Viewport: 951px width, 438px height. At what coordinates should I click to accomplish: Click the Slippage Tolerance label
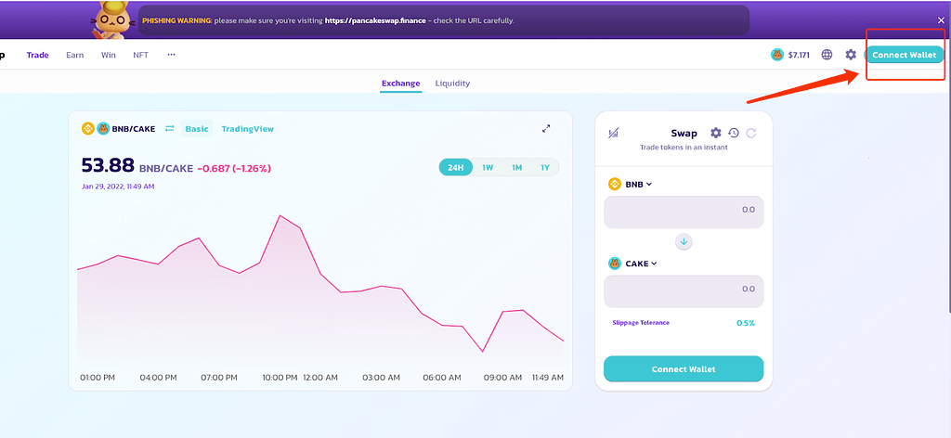641,322
